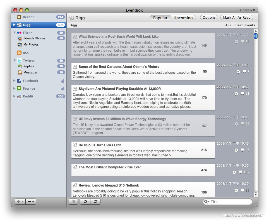The width and height of the screenshot is (269, 222).
Task: Click the vertical scrollbar thumb
Action: (256, 36)
